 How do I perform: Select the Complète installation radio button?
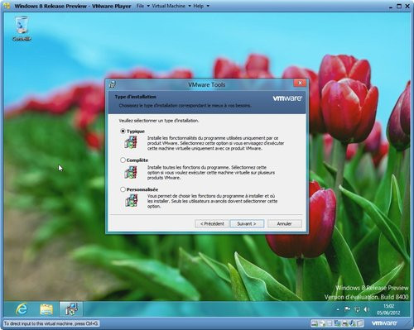[123, 160]
